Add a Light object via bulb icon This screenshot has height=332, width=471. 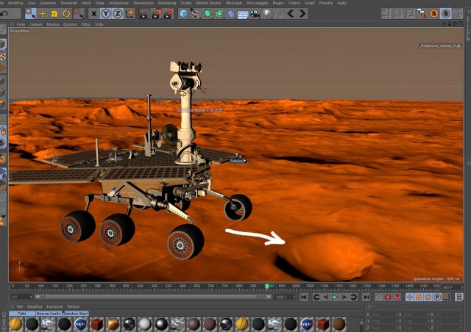pos(266,14)
